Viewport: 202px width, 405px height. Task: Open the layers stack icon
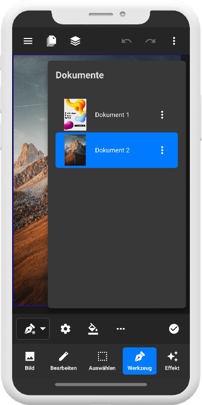(x=75, y=41)
